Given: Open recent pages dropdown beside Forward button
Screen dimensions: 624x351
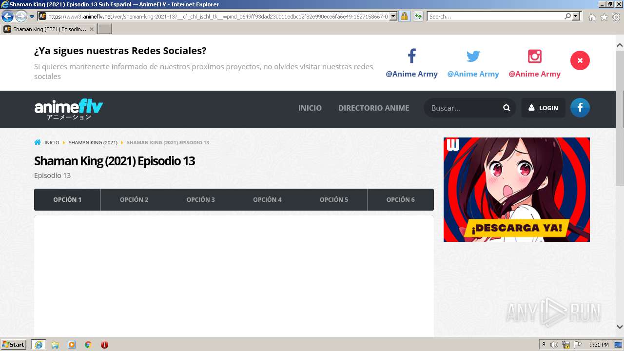Looking at the screenshot, I should [x=32, y=17].
